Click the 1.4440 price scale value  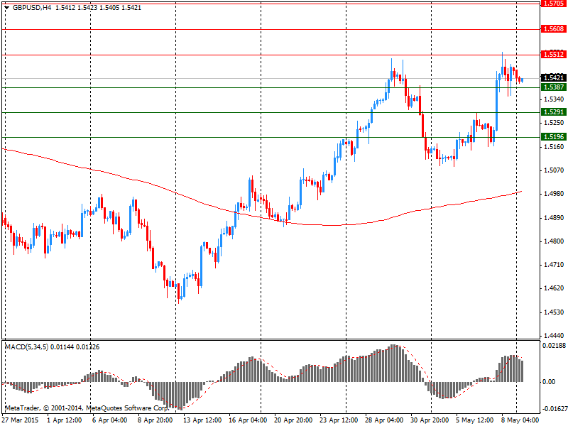[x=554, y=335]
